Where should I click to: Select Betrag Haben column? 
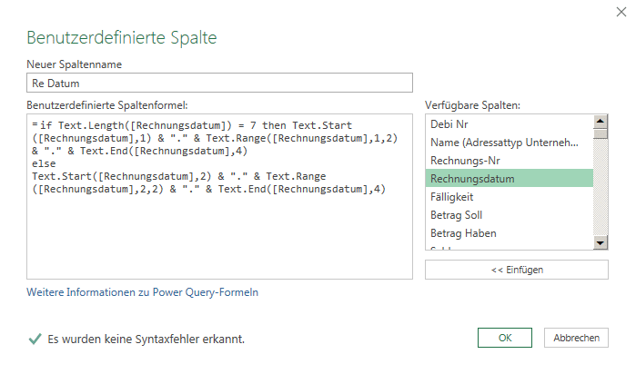509,233
